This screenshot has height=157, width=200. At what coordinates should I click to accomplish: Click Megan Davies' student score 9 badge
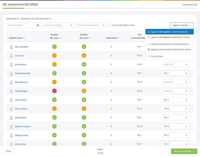54,135
